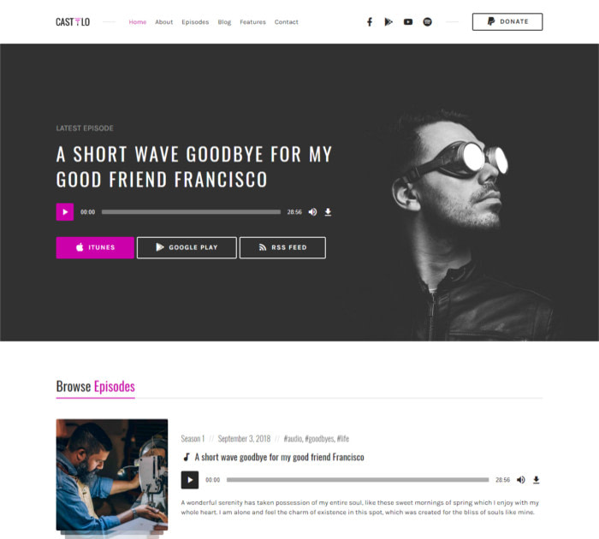Open the episode thumbnail of man sewing
Viewport: 599px width, 539px height.
coord(112,475)
